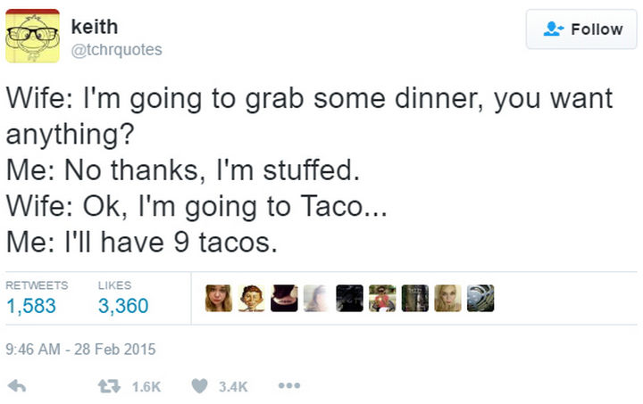The height and width of the screenshot is (404, 643).
Task: Click the reply arrow icon
Action: pyautogui.click(x=15, y=386)
